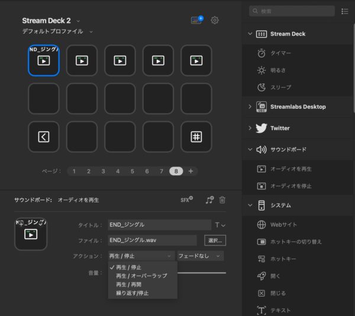355x316 pixels.
Task: Open the デフォルトプロファイル profile dropdown
Action: [57, 31]
